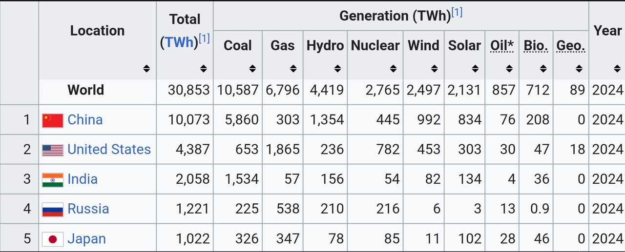Sort by Bio. column arrows
The height and width of the screenshot is (252, 625).
[x=543, y=69]
